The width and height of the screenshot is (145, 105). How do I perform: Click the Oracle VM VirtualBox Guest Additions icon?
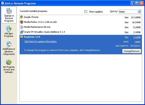[22, 32]
